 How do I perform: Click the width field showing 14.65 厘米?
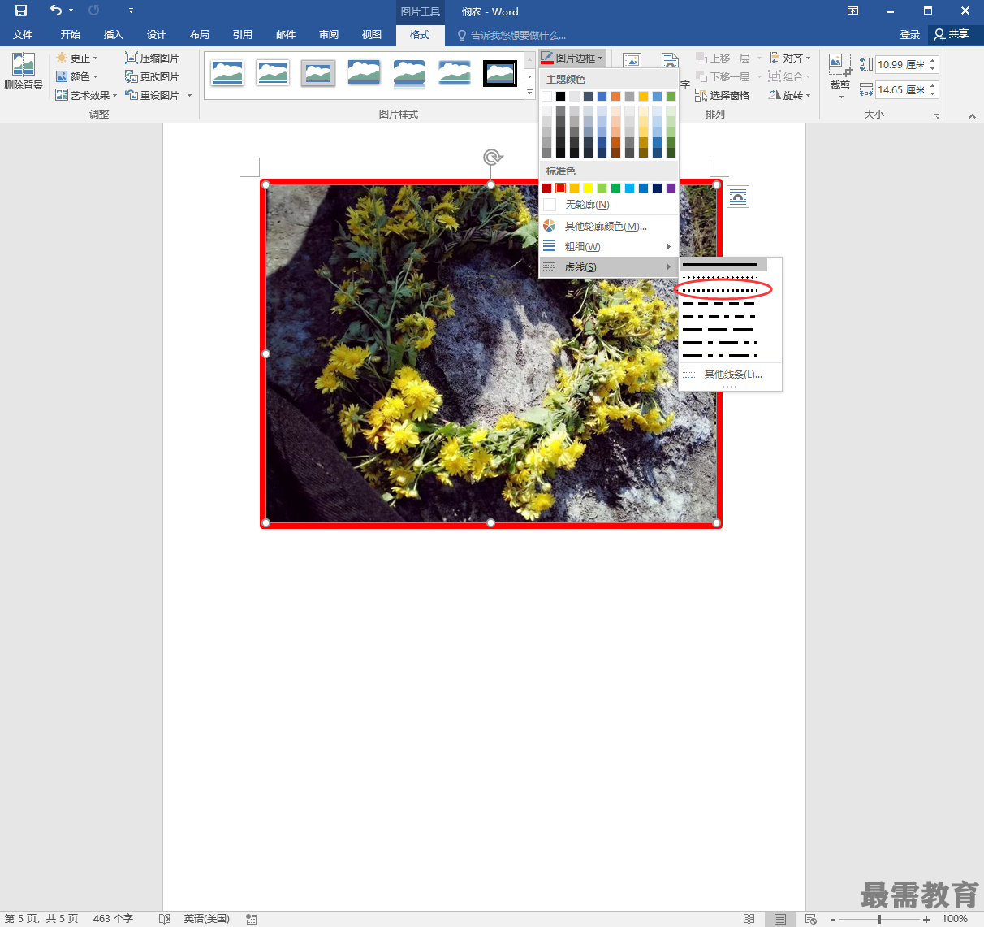click(x=901, y=89)
